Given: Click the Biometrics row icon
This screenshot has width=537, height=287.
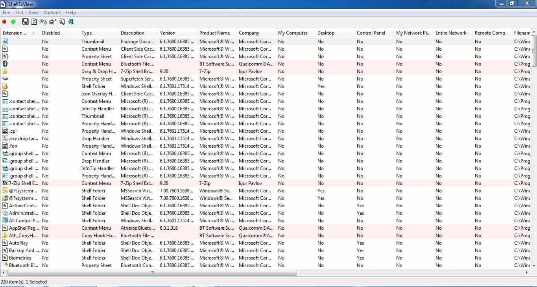Looking at the screenshot, I should 5,258.
